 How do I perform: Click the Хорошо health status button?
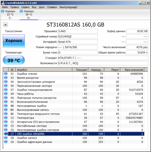tap(14, 41)
